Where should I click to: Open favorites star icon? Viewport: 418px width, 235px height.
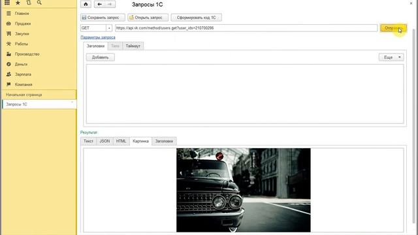click(x=18, y=3)
